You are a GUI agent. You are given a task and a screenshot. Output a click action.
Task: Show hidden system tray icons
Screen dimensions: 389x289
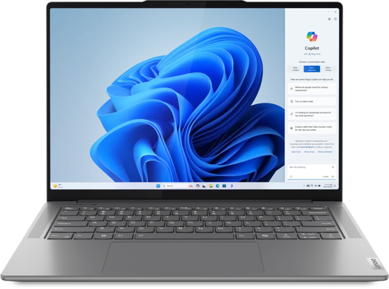click(304, 186)
